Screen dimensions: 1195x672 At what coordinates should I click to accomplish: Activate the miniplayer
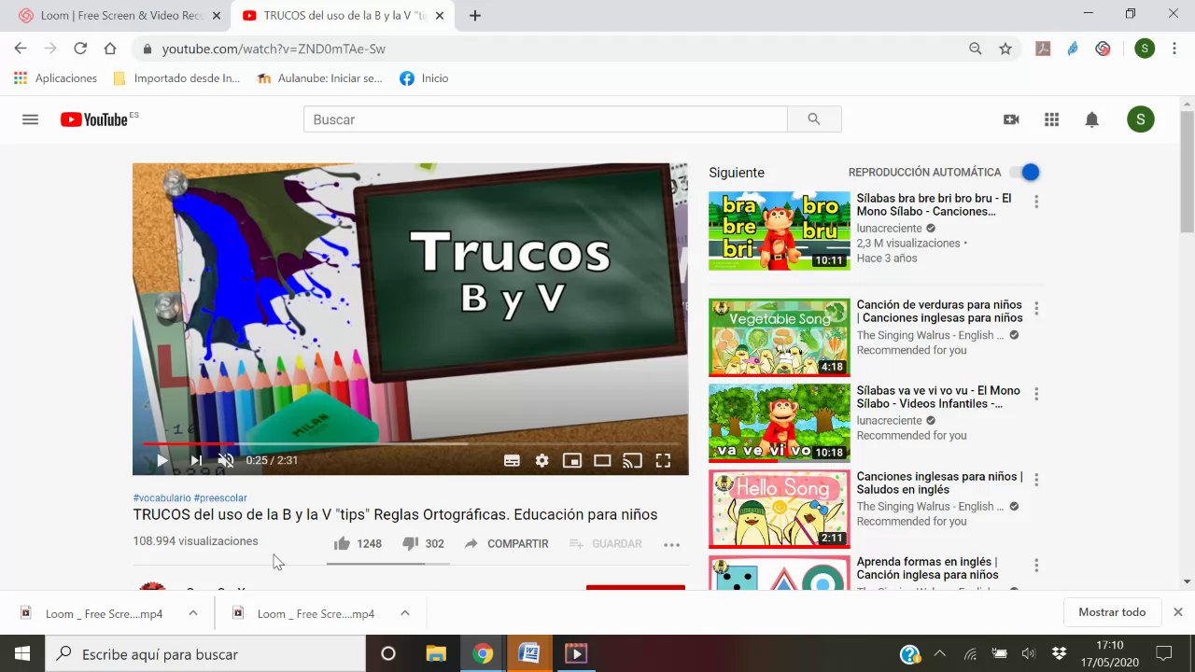(572, 460)
